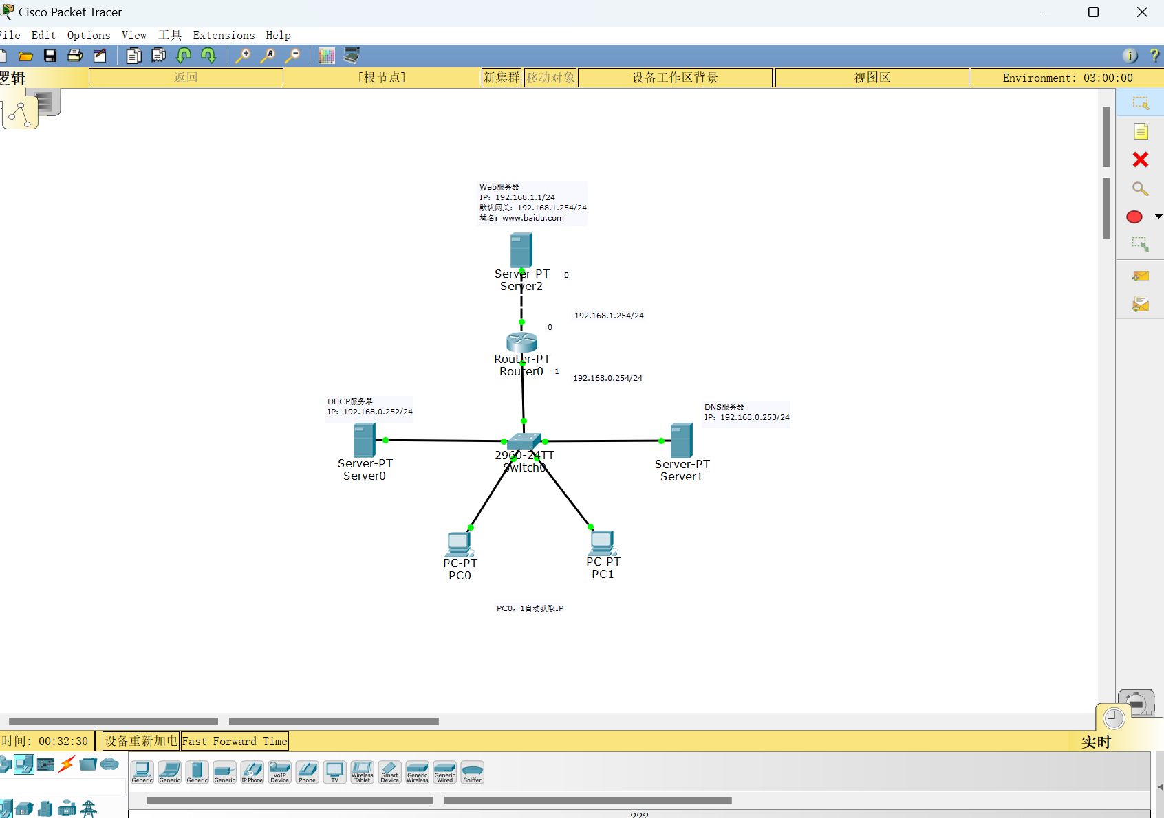Select the Home subcategory icon

pyautogui.click(x=24, y=808)
